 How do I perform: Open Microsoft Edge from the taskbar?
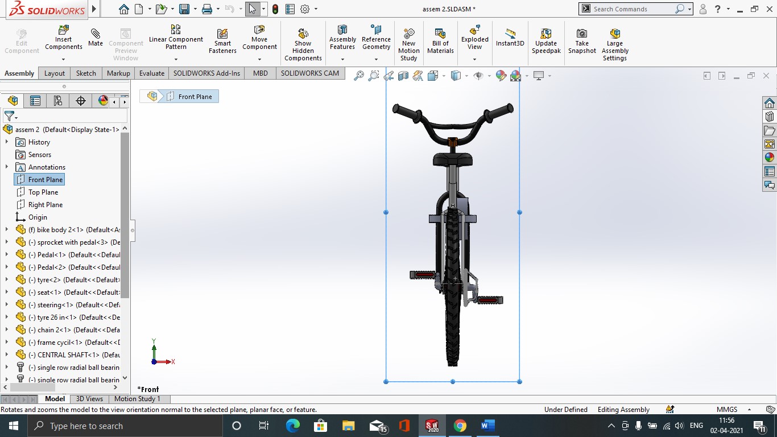coord(292,426)
